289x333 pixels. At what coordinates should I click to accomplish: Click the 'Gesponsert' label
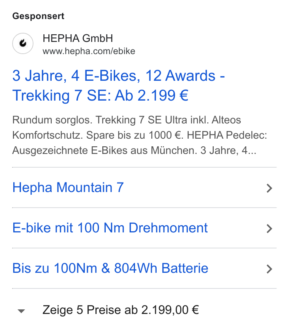38,16
